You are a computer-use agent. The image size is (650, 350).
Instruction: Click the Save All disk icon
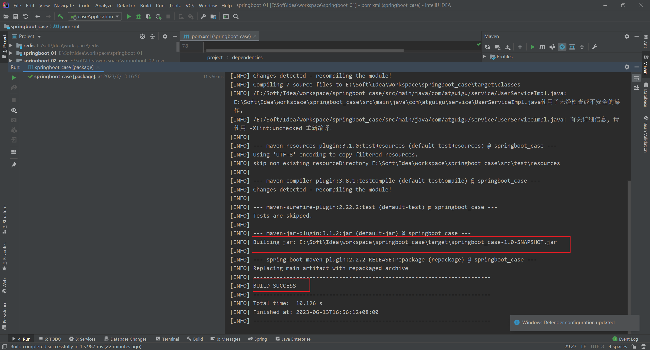[16, 16]
